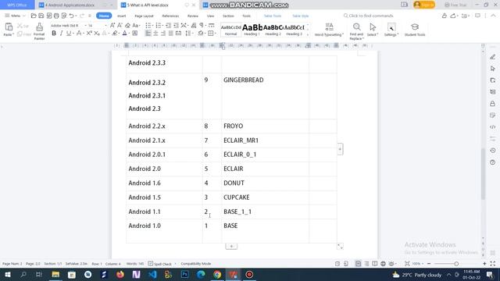Apply Superscript formatting
The image size is (500, 281).
click(x=89, y=33)
